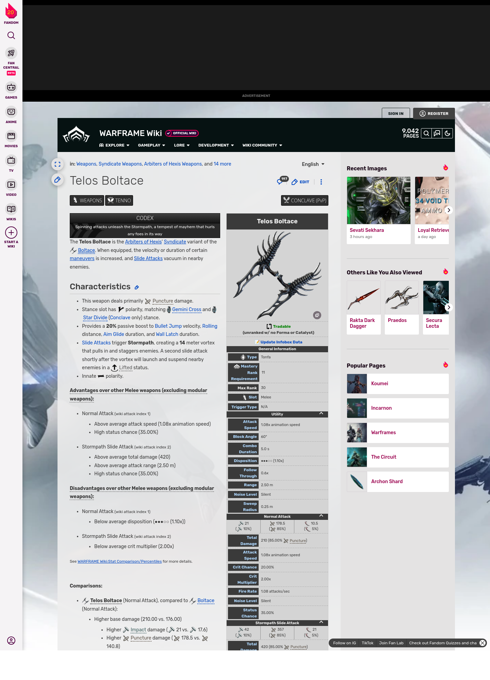The width and height of the screenshot is (490, 680).
Task: Open the wiki Discuss icon in header
Action: [437, 133]
